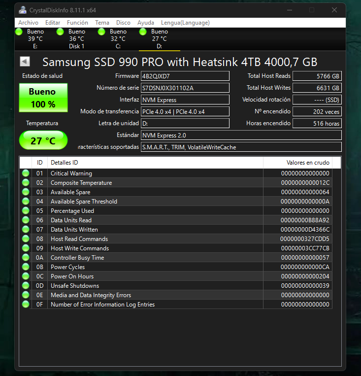Screen dimensions: 361x376
Task: Open the Ayuda menu
Action: click(145, 23)
